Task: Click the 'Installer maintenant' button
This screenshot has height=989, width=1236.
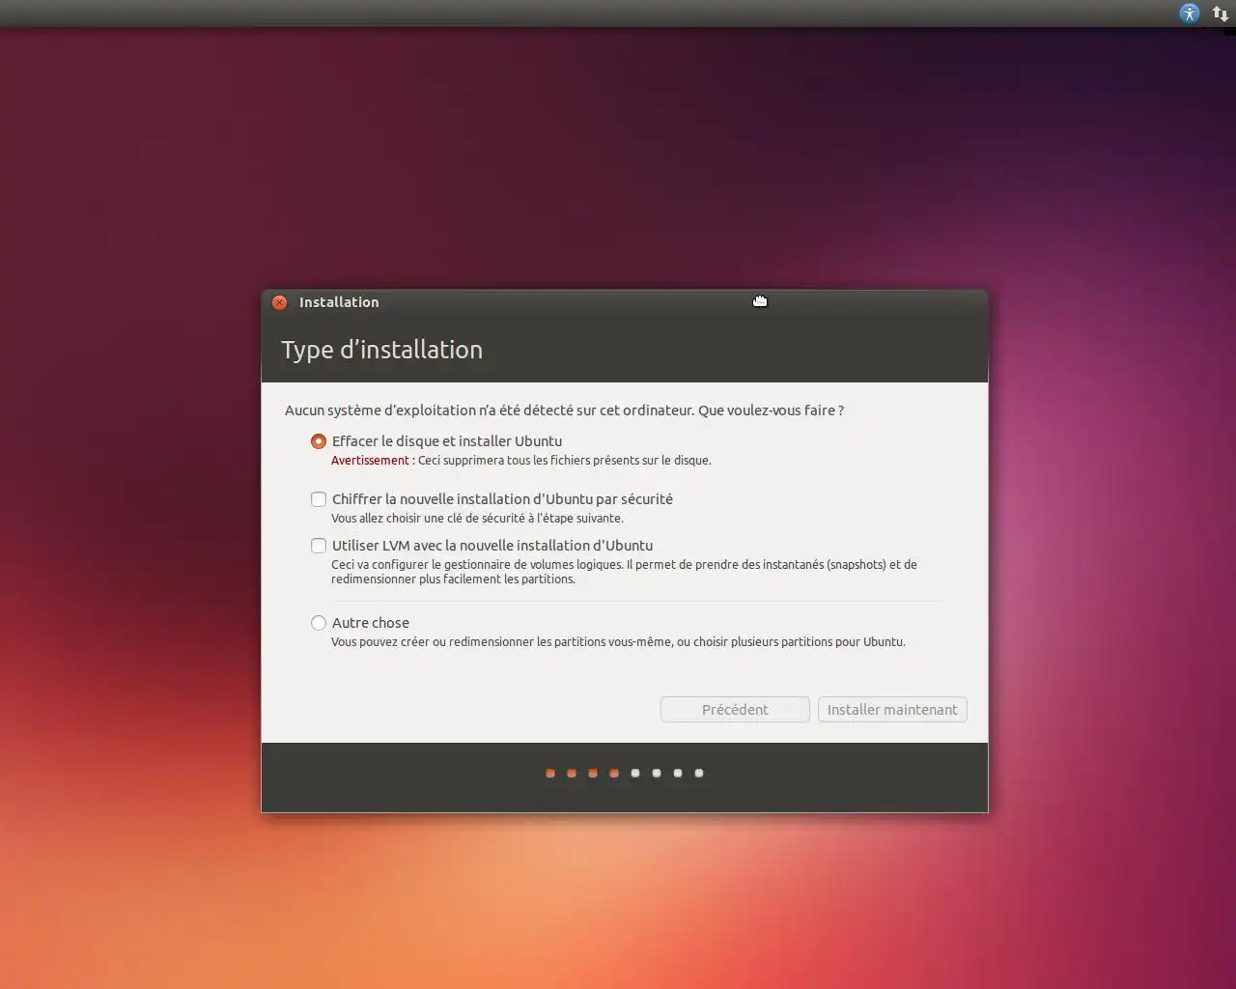Action: (x=892, y=709)
